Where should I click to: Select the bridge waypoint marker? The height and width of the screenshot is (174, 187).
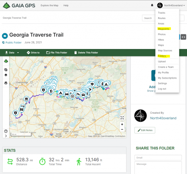click(x=67, y=94)
